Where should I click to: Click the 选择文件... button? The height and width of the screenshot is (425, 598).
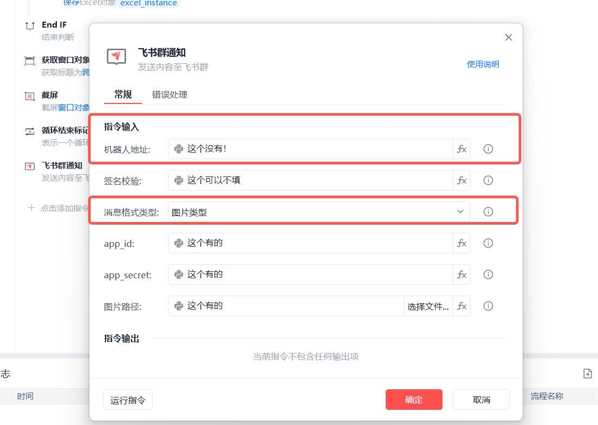pyautogui.click(x=428, y=306)
